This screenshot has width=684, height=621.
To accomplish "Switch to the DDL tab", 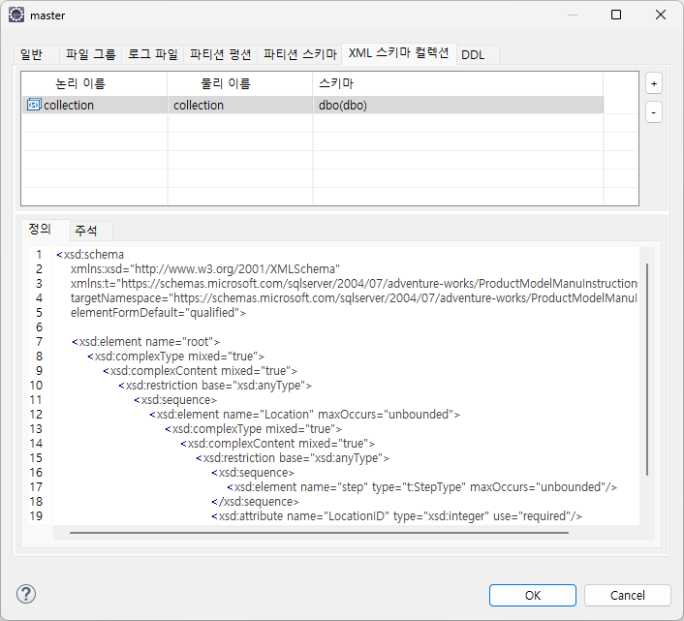I will click(x=473, y=55).
